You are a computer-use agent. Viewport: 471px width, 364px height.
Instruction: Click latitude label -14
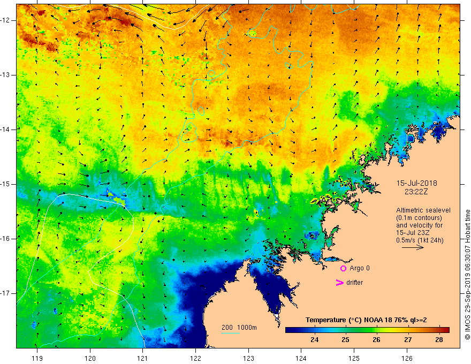[x=5, y=130]
